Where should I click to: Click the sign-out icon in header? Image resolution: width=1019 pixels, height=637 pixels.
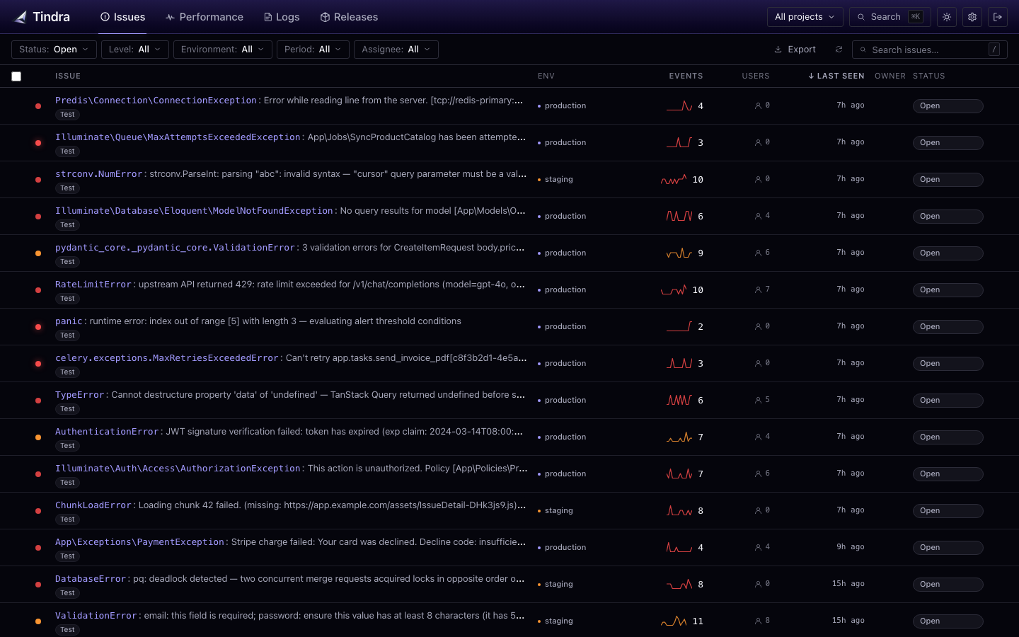tap(998, 17)
